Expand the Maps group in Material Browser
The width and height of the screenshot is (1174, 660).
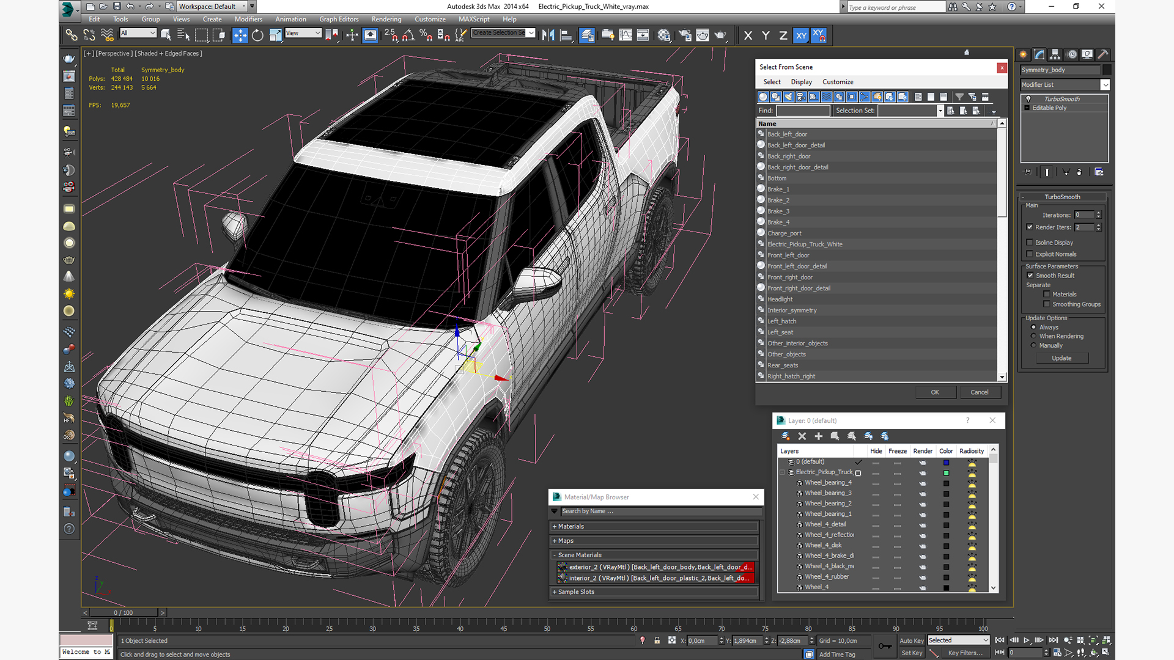point(654,541)
